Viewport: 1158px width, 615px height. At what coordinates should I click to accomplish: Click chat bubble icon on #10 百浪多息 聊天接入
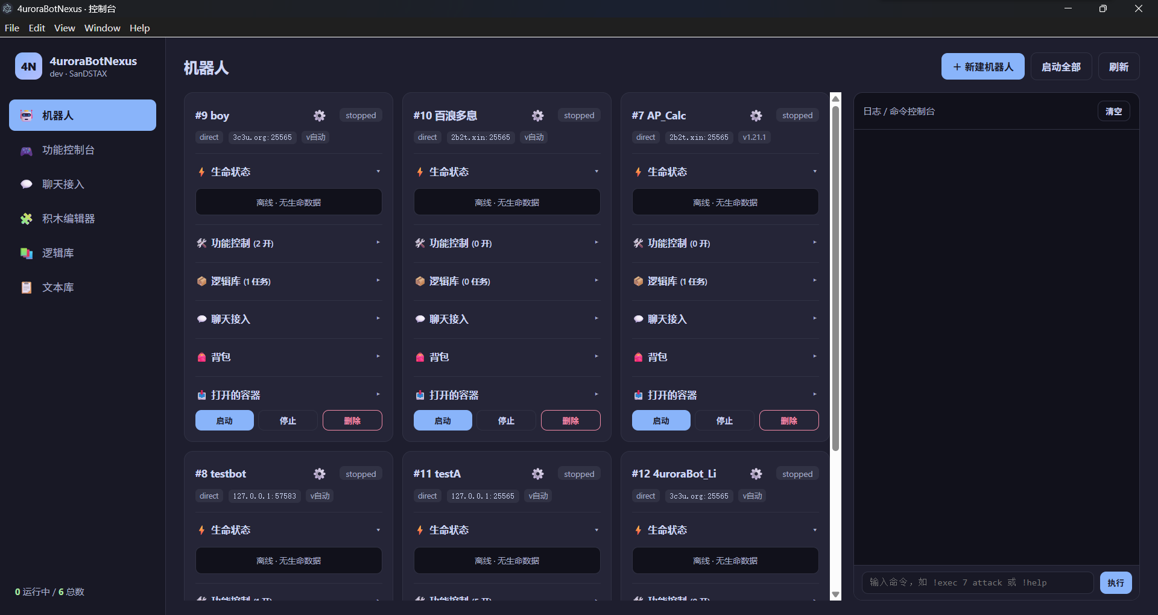tap(420, 319)
